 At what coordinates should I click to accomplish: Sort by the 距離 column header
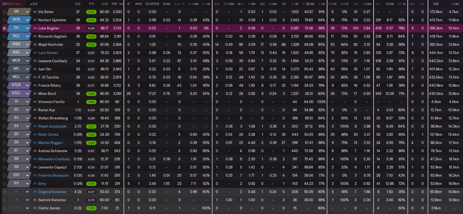pos(436,4)
